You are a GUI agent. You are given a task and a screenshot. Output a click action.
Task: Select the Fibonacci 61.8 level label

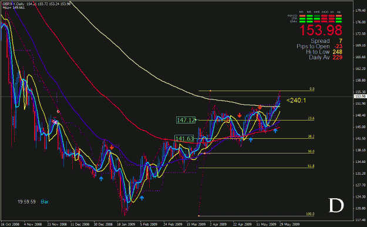pyautogui.click(x=311, y=166)
